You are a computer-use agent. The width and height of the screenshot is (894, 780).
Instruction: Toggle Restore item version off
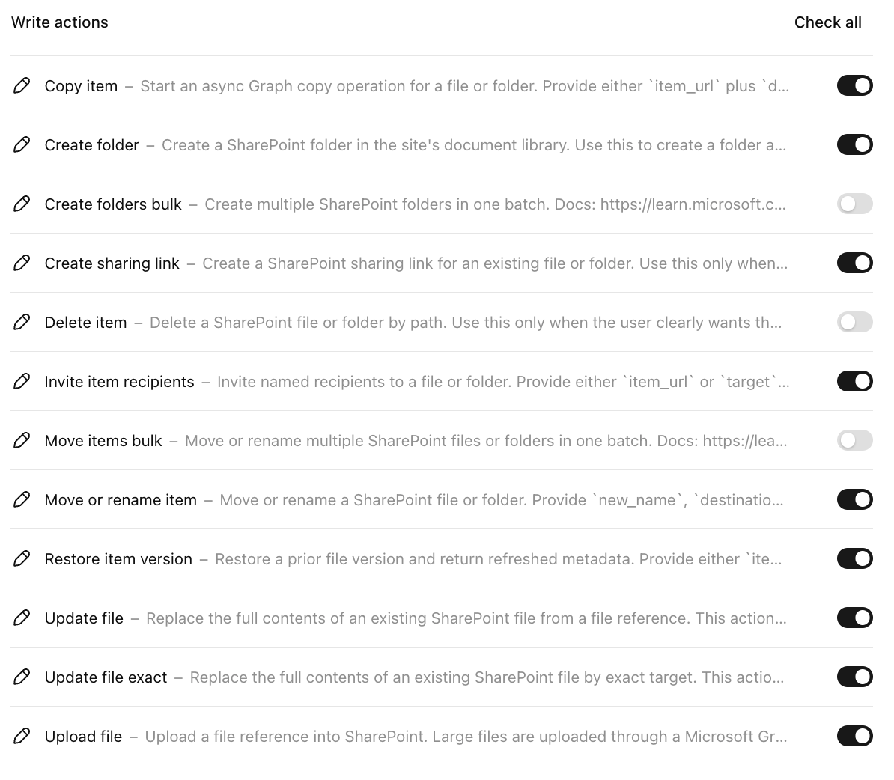[x=854, y=558]
